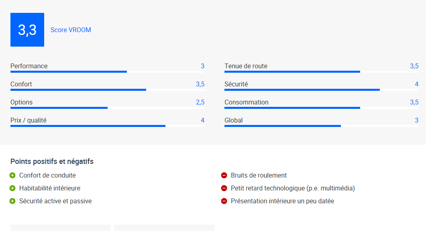Click the Sécurité rating bar
This screenshot has width=426, height=231.
(321, 90)
